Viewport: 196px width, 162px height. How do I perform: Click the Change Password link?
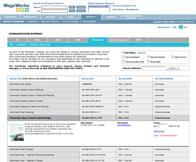click(186, 22)
